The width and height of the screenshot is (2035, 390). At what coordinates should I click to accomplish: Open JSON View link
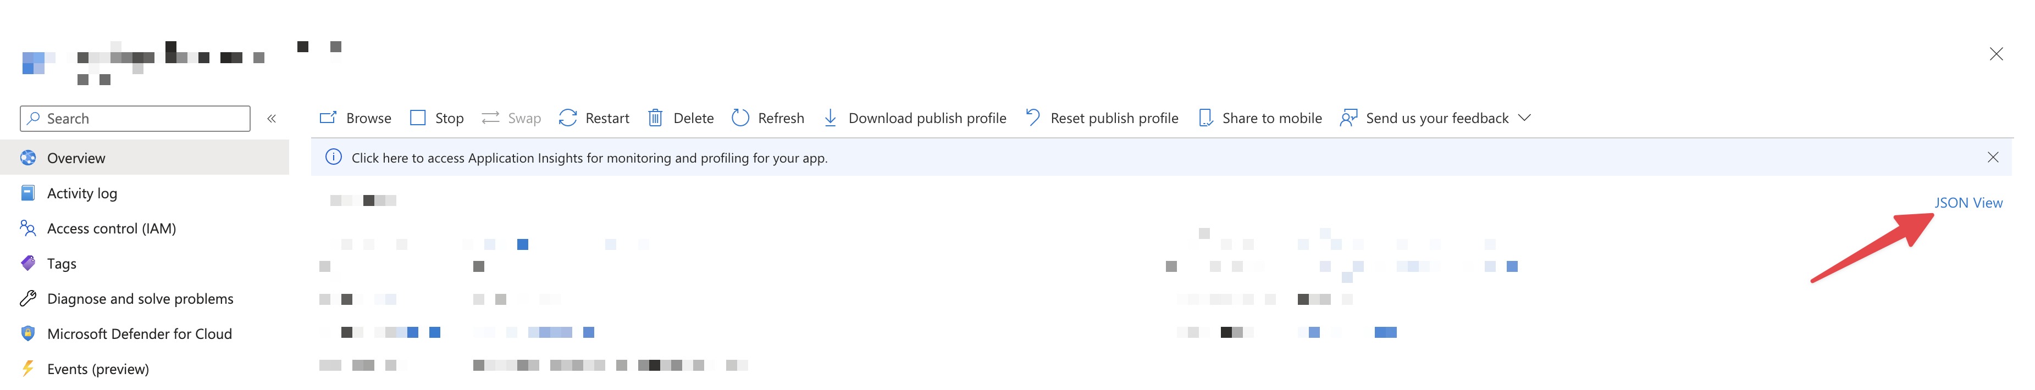pyautogui.click(x=1967, y=203)
